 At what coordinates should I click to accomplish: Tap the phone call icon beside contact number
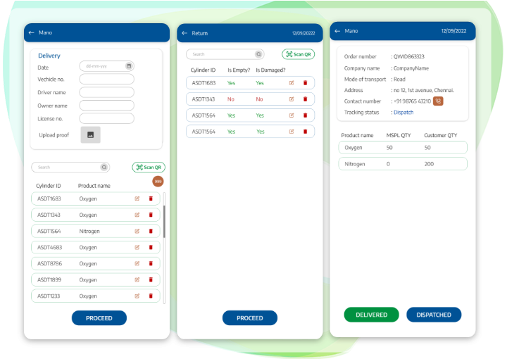tap(438, 101)
